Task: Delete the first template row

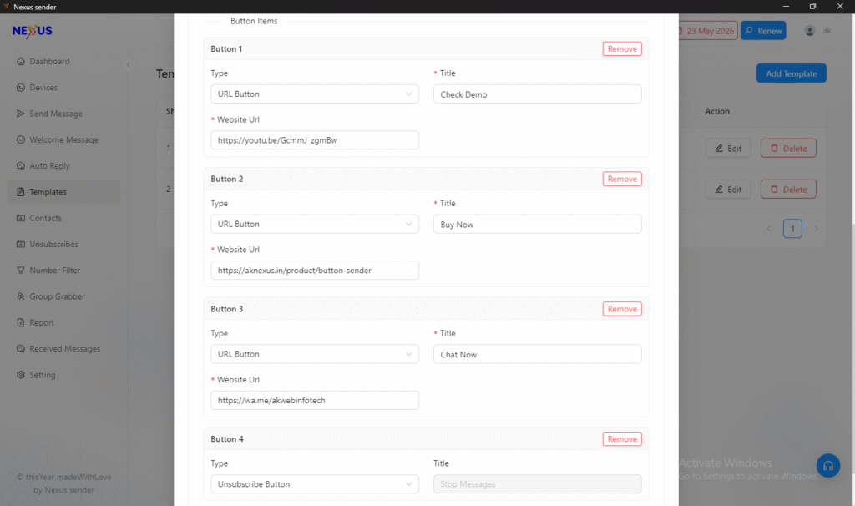Action: click(x=788, y=149)
